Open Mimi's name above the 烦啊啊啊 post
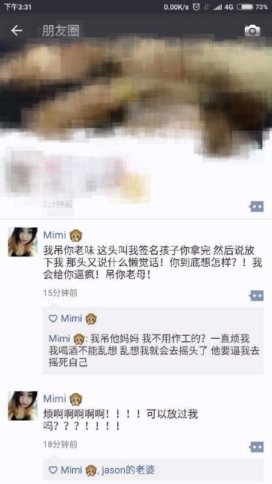Viewport: 272px width, 484px height. 54,399
